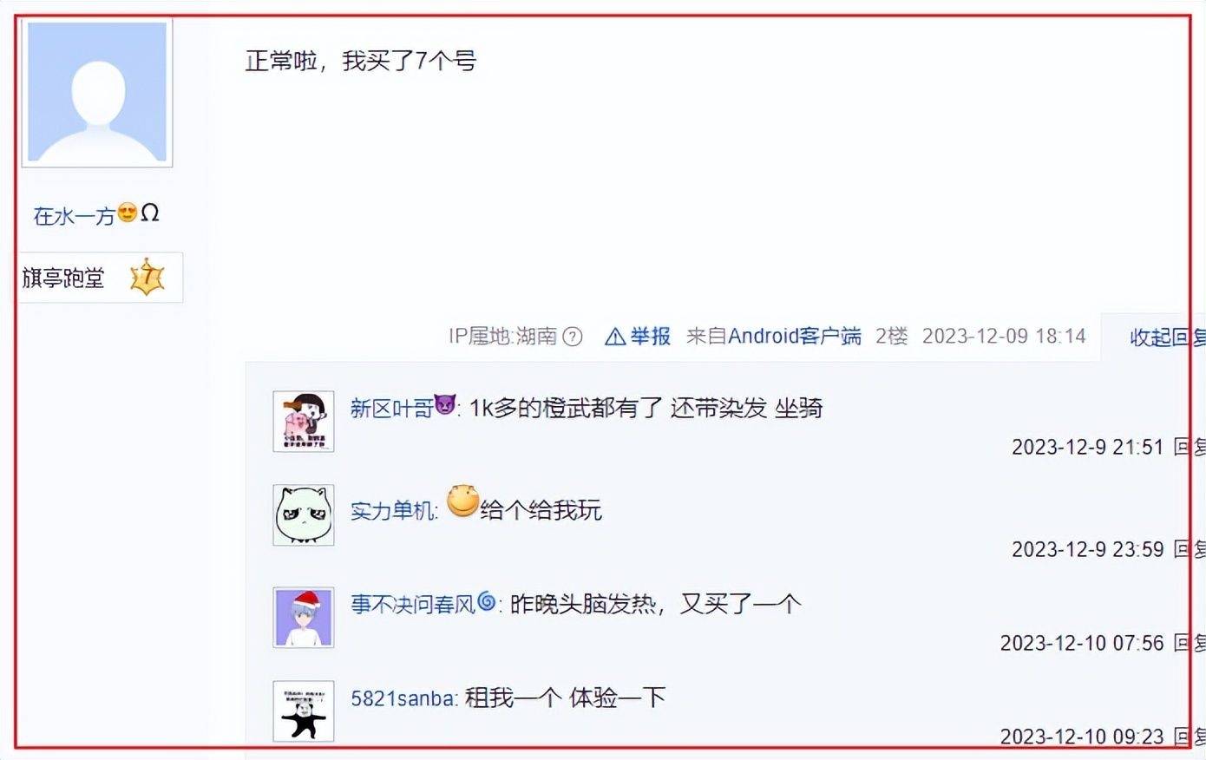Image resolution: width=1206 pixels, height=760 pixels.
Task: Collapse replies with 收起回复
Action: 1167,337
